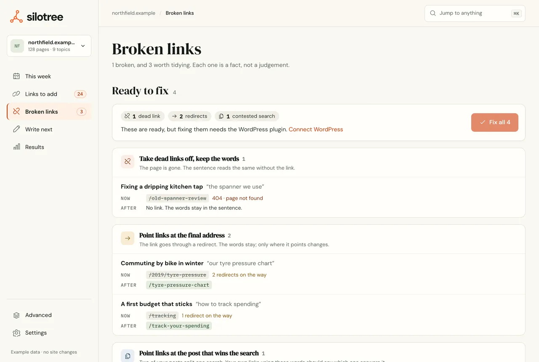Click the Fix all 4 button
The height and width of the screenshot is (362, 539).
click(494, 122)
